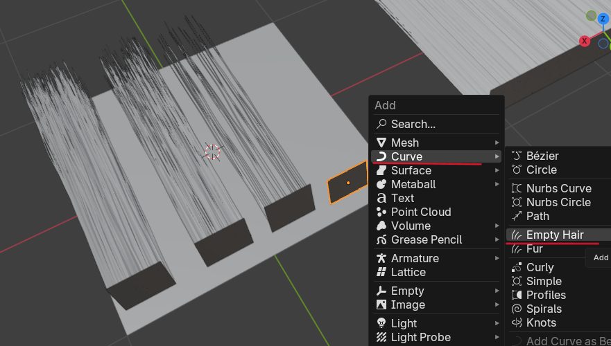The width and height of the screenshot is (611, 346).
Task: Click the blue Z axis on navigation gizmo
Action: coord(603,19)
